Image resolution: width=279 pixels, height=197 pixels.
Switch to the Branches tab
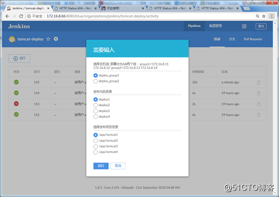pyautogui.click(x=232, y=39)
